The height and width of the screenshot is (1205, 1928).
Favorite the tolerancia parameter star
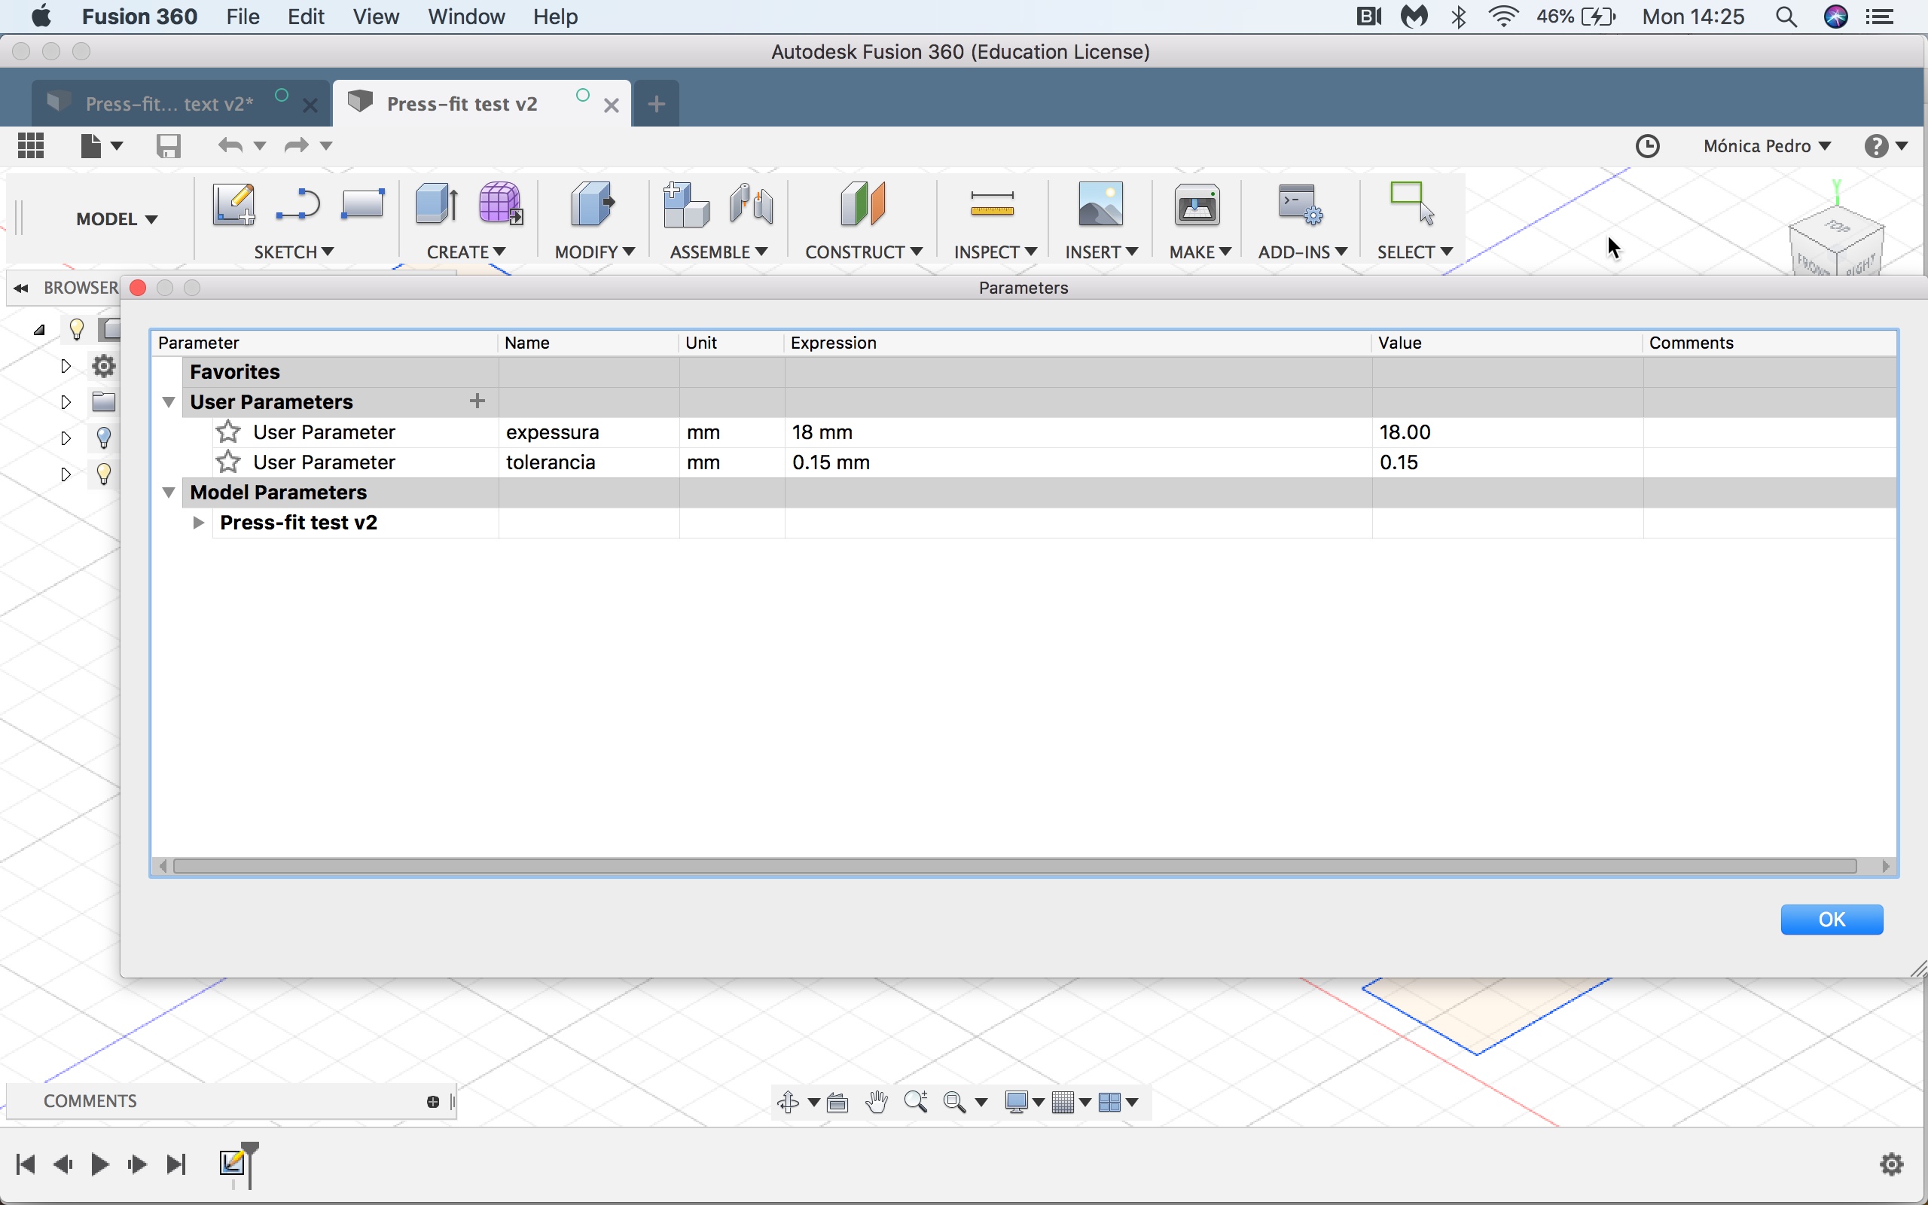(x=229, y=462)
